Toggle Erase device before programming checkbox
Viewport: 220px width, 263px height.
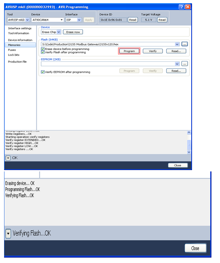tap(43, 49)
